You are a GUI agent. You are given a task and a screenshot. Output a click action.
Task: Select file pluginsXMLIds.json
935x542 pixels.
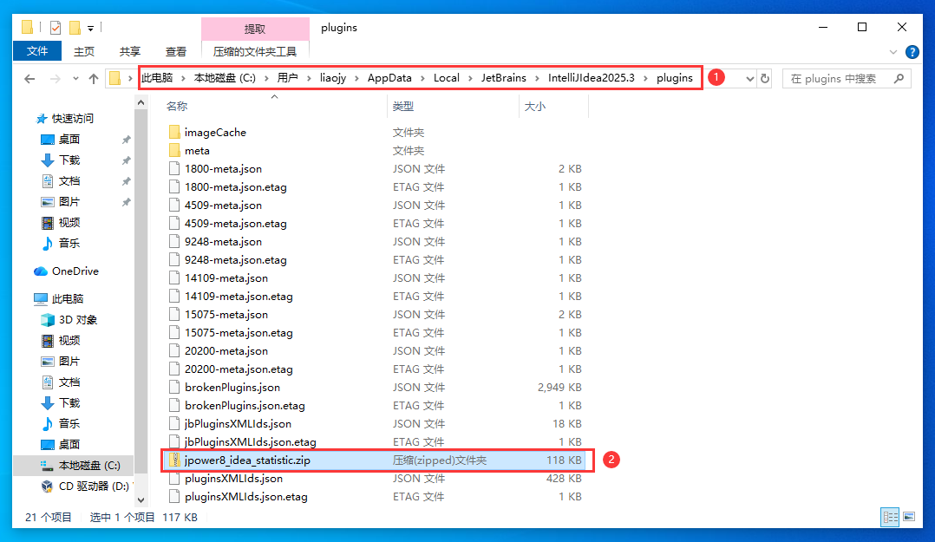click(x=233, y=478)
